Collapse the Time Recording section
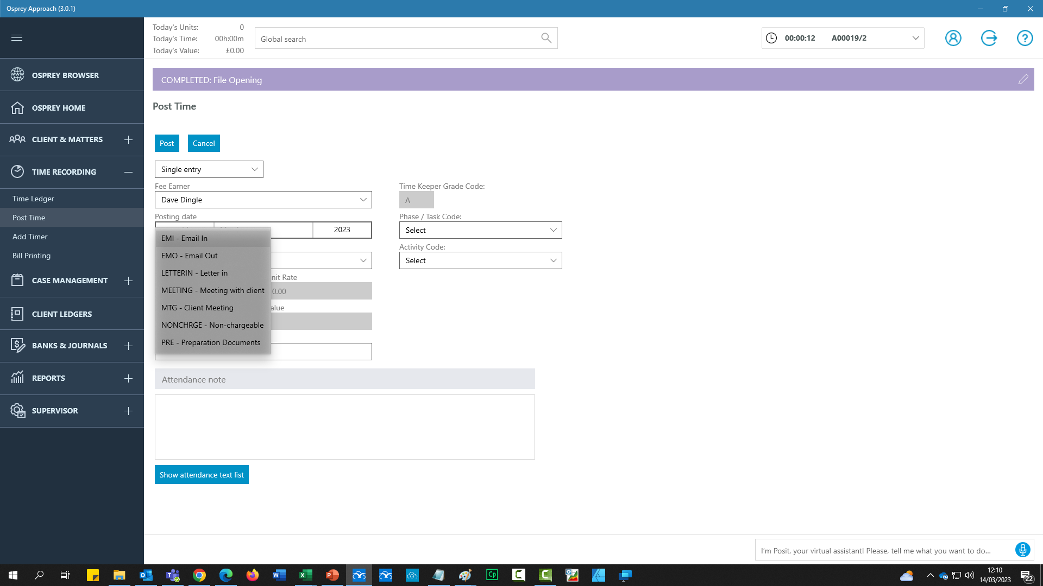1043x586 pixels. (x=128, y=172)
